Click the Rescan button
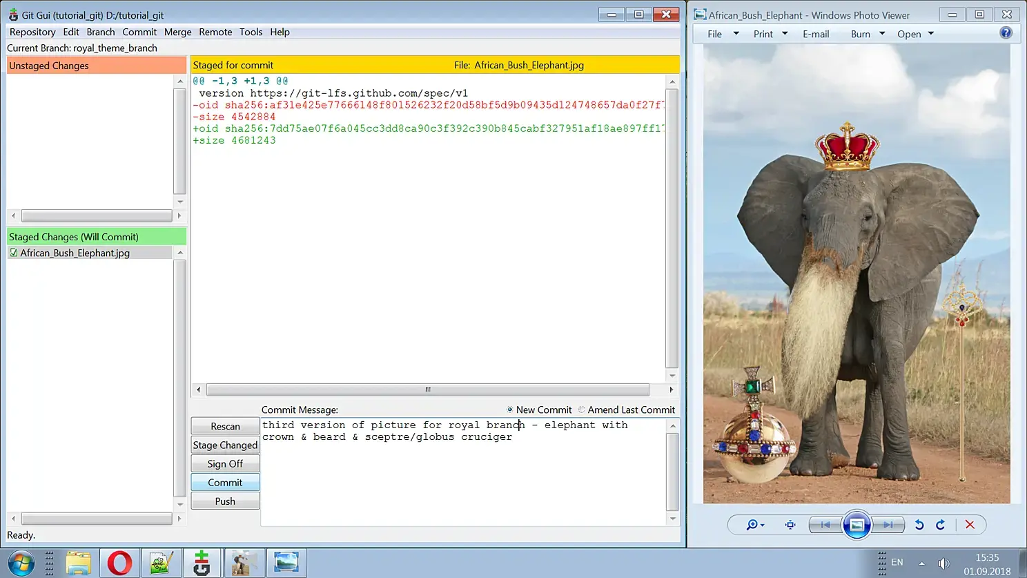This screenshot has width=1027, height=578. pyautogui.click(x=225, y=426)
